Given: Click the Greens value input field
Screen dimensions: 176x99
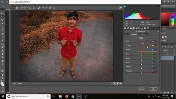Looking at the screenshot, I should point(154,54).
